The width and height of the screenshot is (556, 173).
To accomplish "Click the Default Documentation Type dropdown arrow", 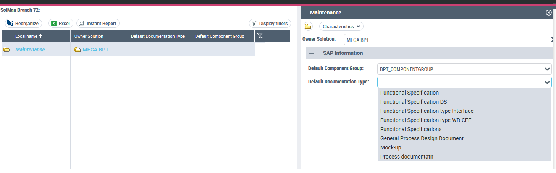I will 547,83.
